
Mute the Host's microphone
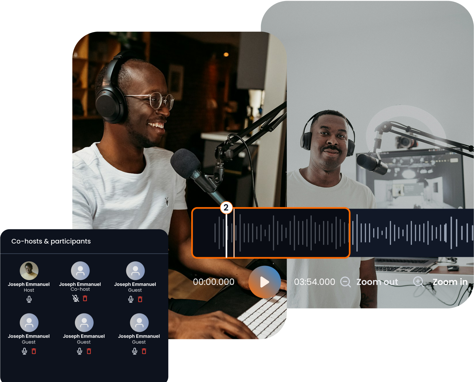[x=29, y=299]
